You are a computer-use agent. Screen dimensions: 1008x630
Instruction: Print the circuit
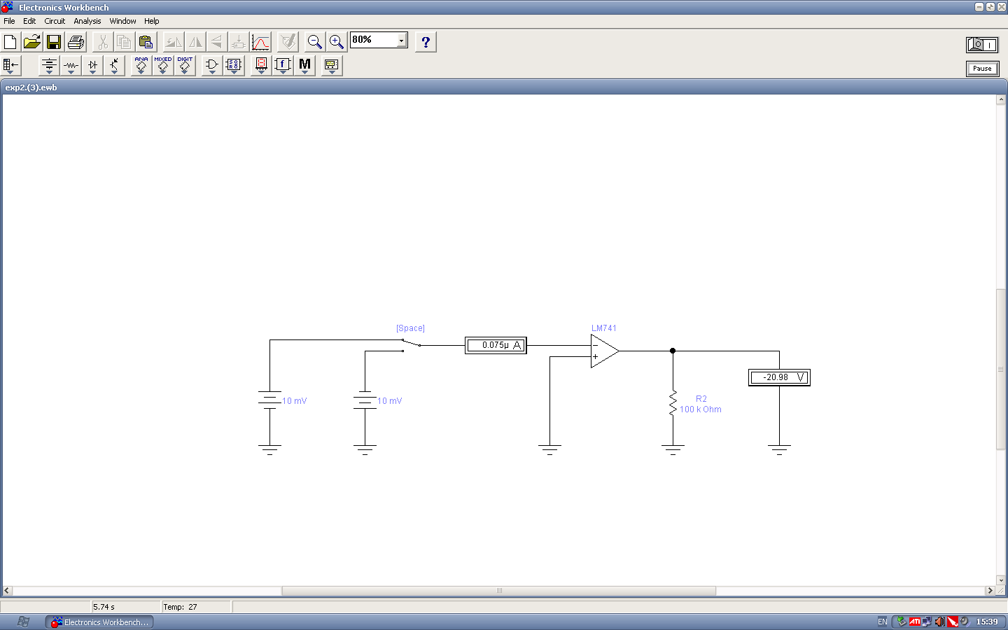(x=76, y=42)
